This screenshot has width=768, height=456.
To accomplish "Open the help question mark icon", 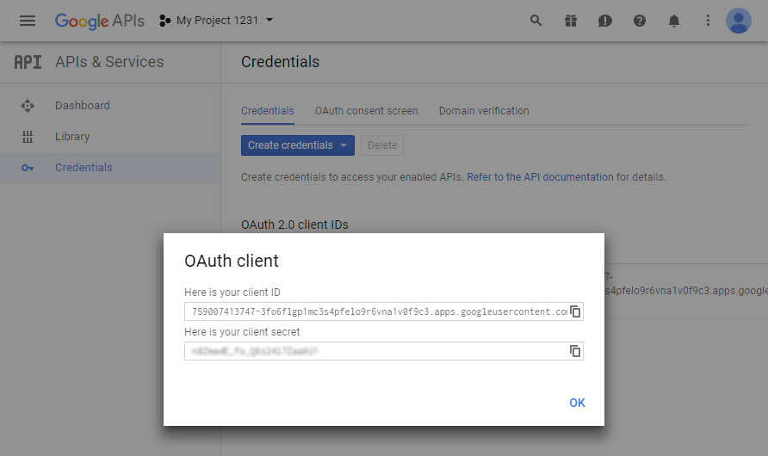I will point(639,21).
